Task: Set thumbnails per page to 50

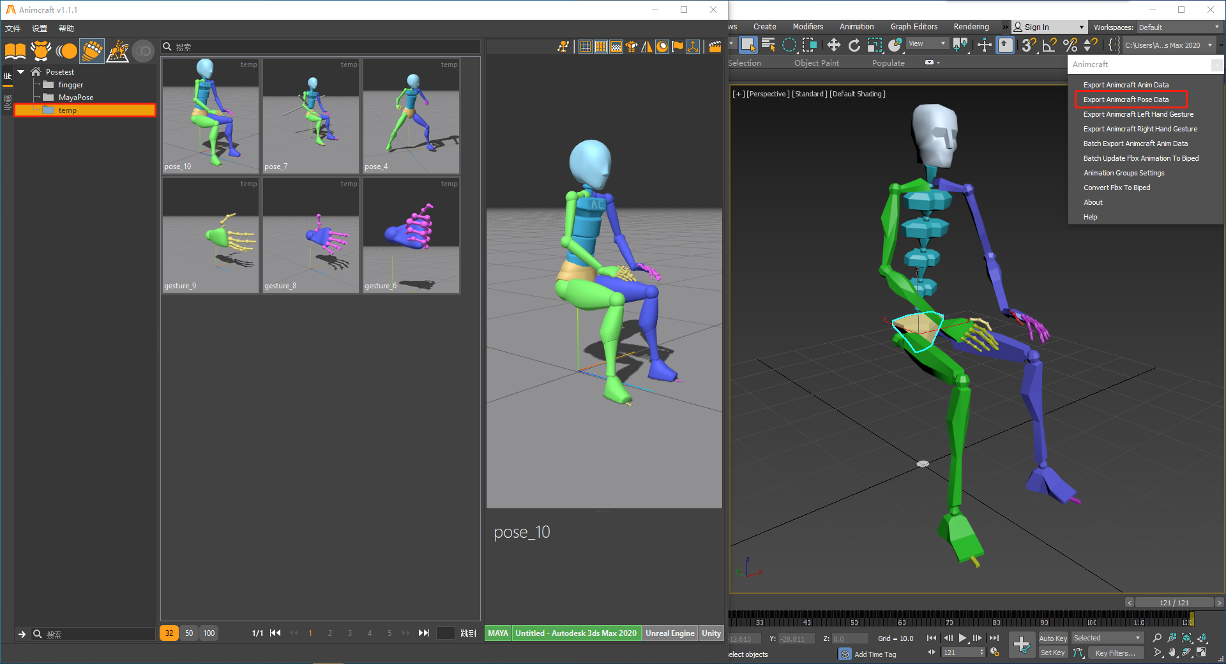Action: [189, 633]
